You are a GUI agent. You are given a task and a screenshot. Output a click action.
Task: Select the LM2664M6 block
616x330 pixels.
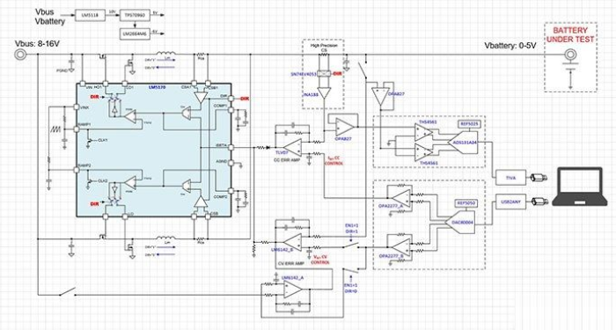tap(135, 33)
